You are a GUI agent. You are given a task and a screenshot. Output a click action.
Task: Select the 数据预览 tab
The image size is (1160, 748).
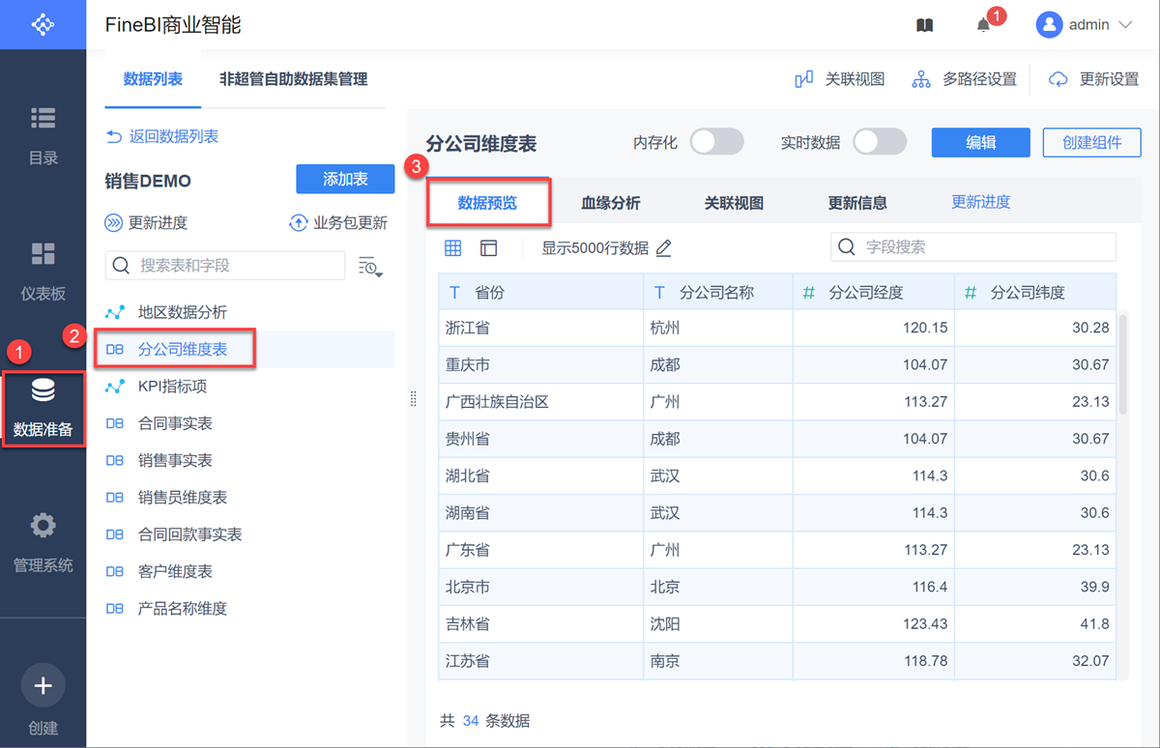pos(488,203)
